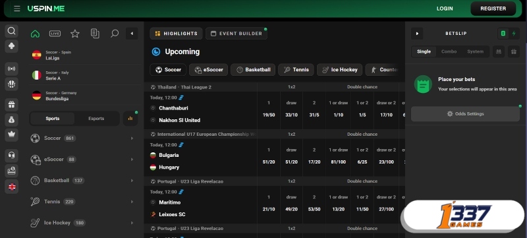Go to sportsbook home icon
The image size is (527, 238).
click(35, 34)
